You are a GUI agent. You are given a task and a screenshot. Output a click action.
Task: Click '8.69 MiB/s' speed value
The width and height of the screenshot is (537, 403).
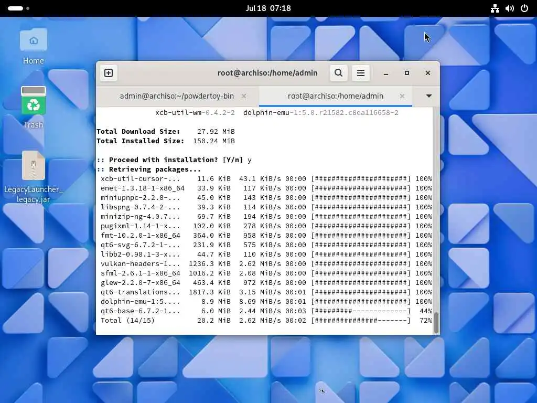(x=260, y=302)
